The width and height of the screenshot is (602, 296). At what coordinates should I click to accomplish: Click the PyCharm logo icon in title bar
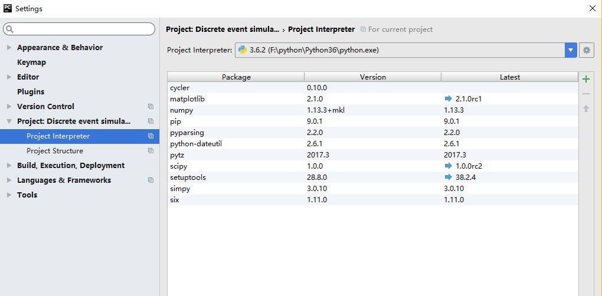point(8,8)
